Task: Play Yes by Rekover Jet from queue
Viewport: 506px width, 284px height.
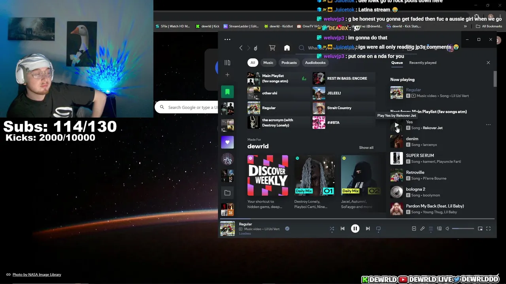Action: coord(396,125)
